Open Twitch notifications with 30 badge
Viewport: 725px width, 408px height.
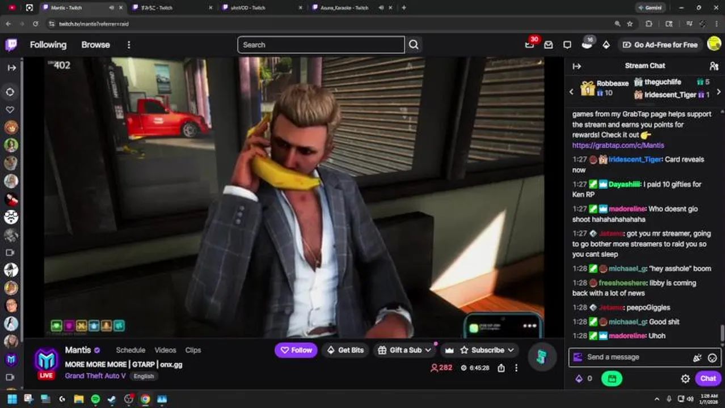pos(530,44)
